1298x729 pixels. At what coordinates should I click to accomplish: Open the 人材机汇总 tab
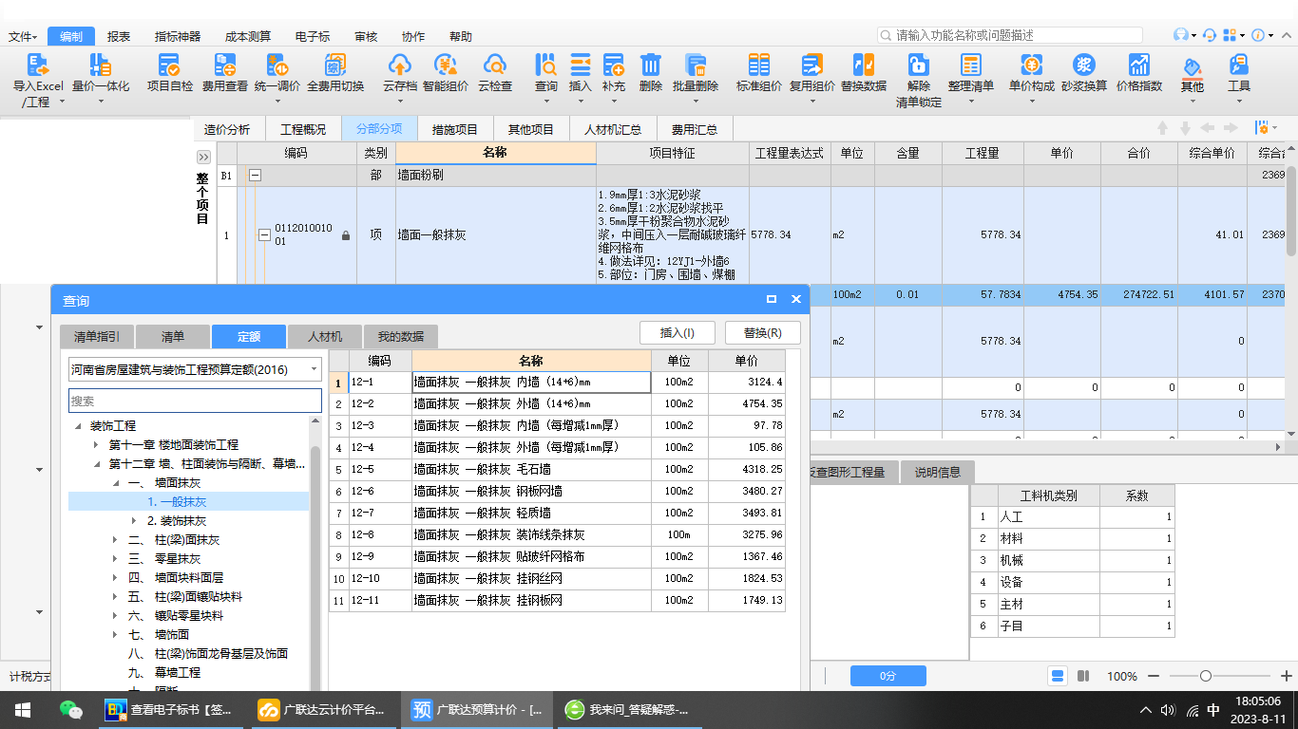tap(613, 129)
